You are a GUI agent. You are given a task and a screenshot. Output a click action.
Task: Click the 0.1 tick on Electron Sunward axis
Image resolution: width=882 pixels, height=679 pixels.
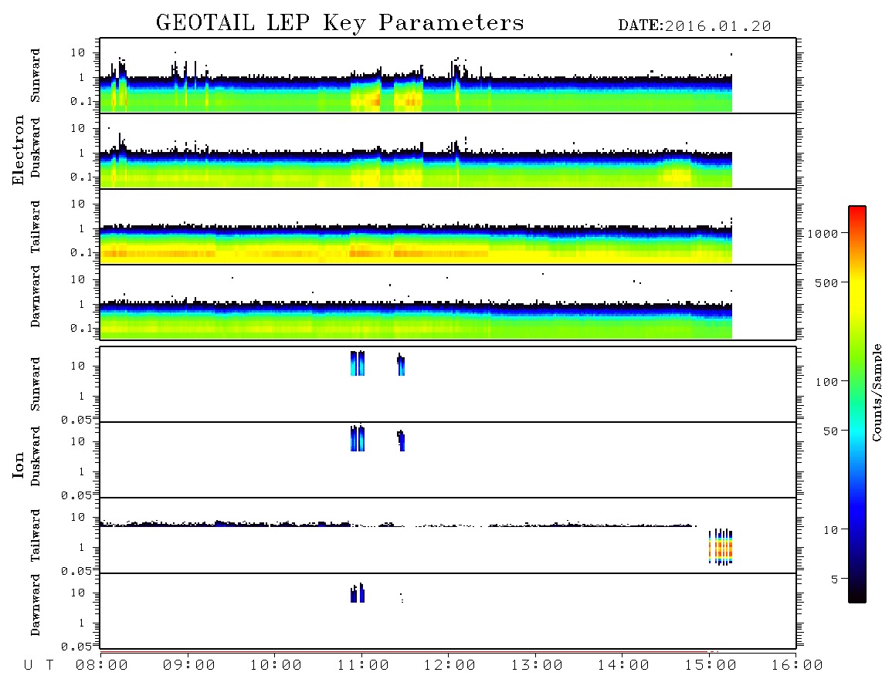(x=82, y=102)
